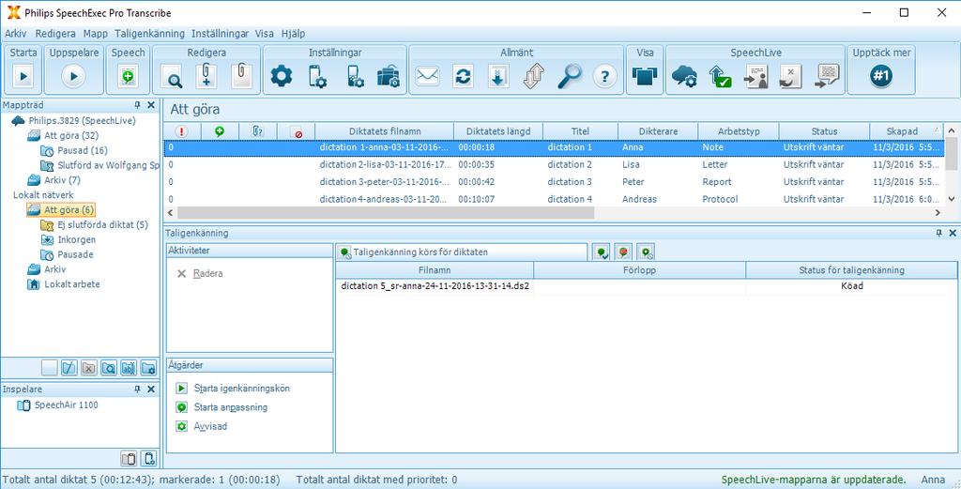Screen dimensions: 961x489
Task: Click the magnifying glass search icon
Action: [570, 77]
